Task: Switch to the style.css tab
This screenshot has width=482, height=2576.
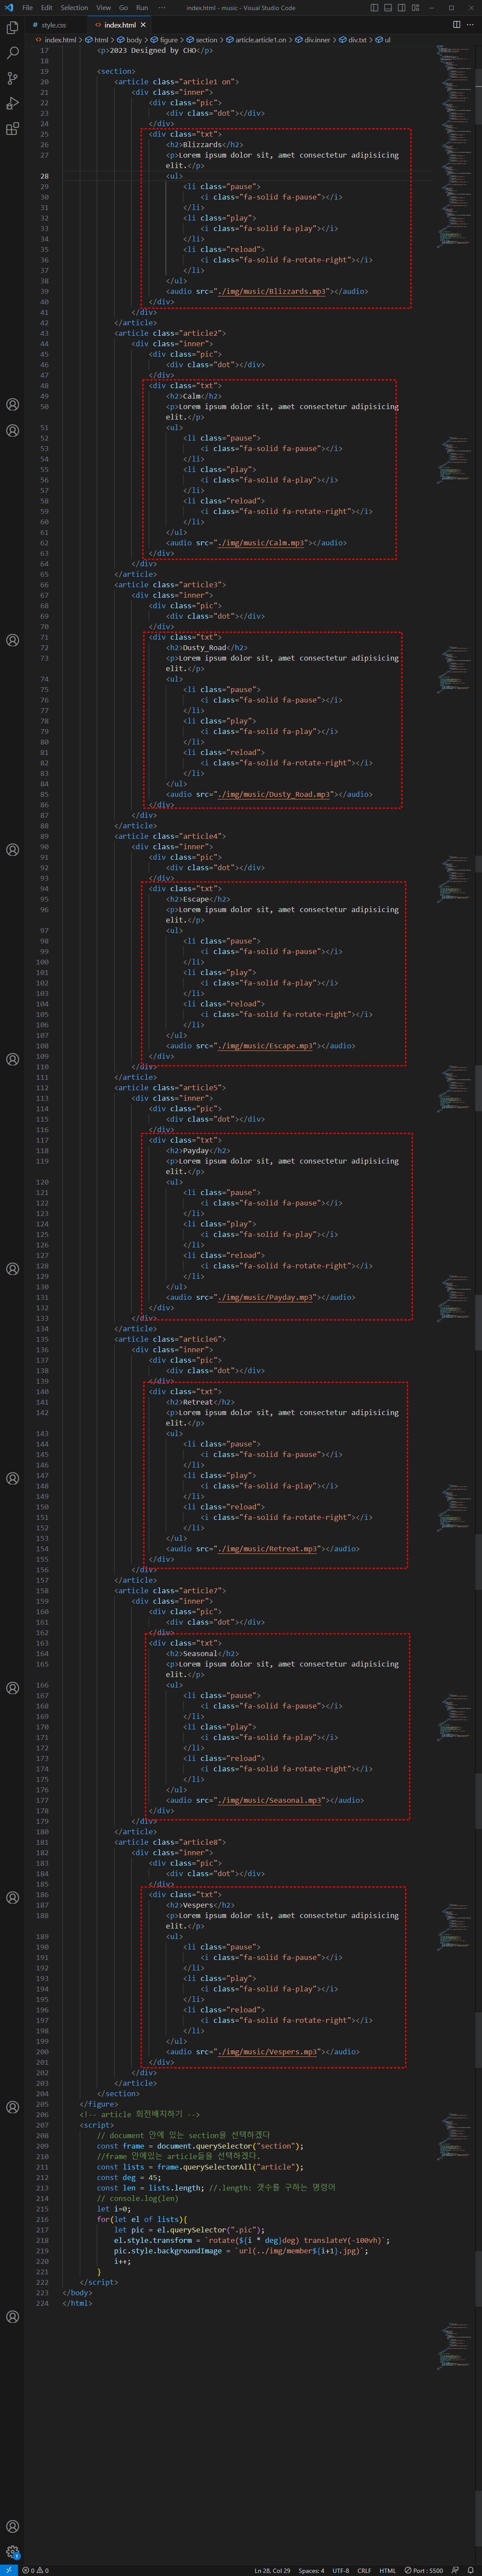Action: 54,24
